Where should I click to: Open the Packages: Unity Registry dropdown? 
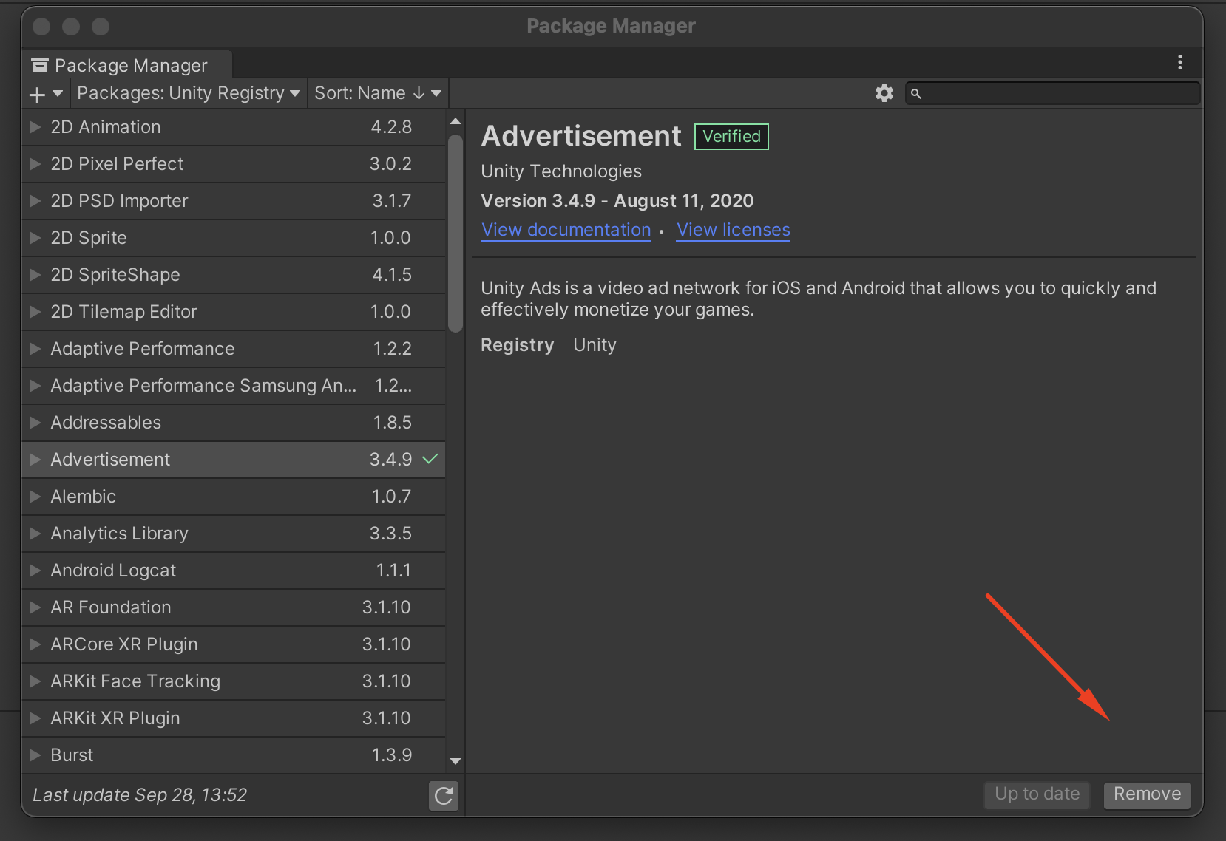(x=188, y=93)
